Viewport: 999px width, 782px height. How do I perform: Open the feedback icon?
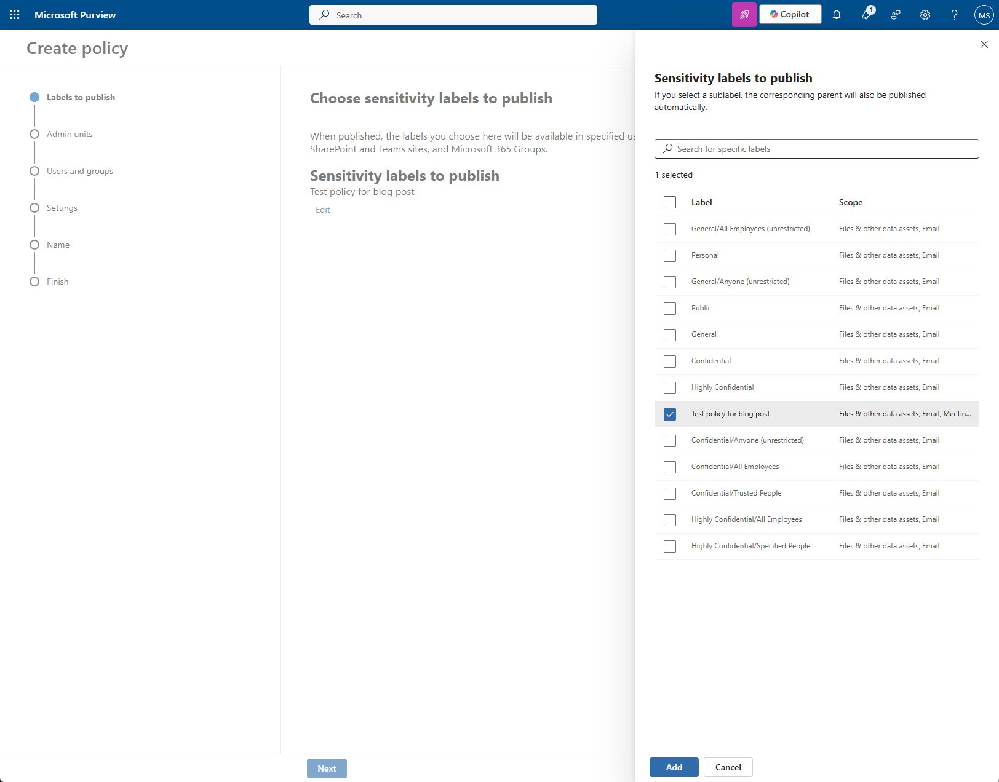896,15
